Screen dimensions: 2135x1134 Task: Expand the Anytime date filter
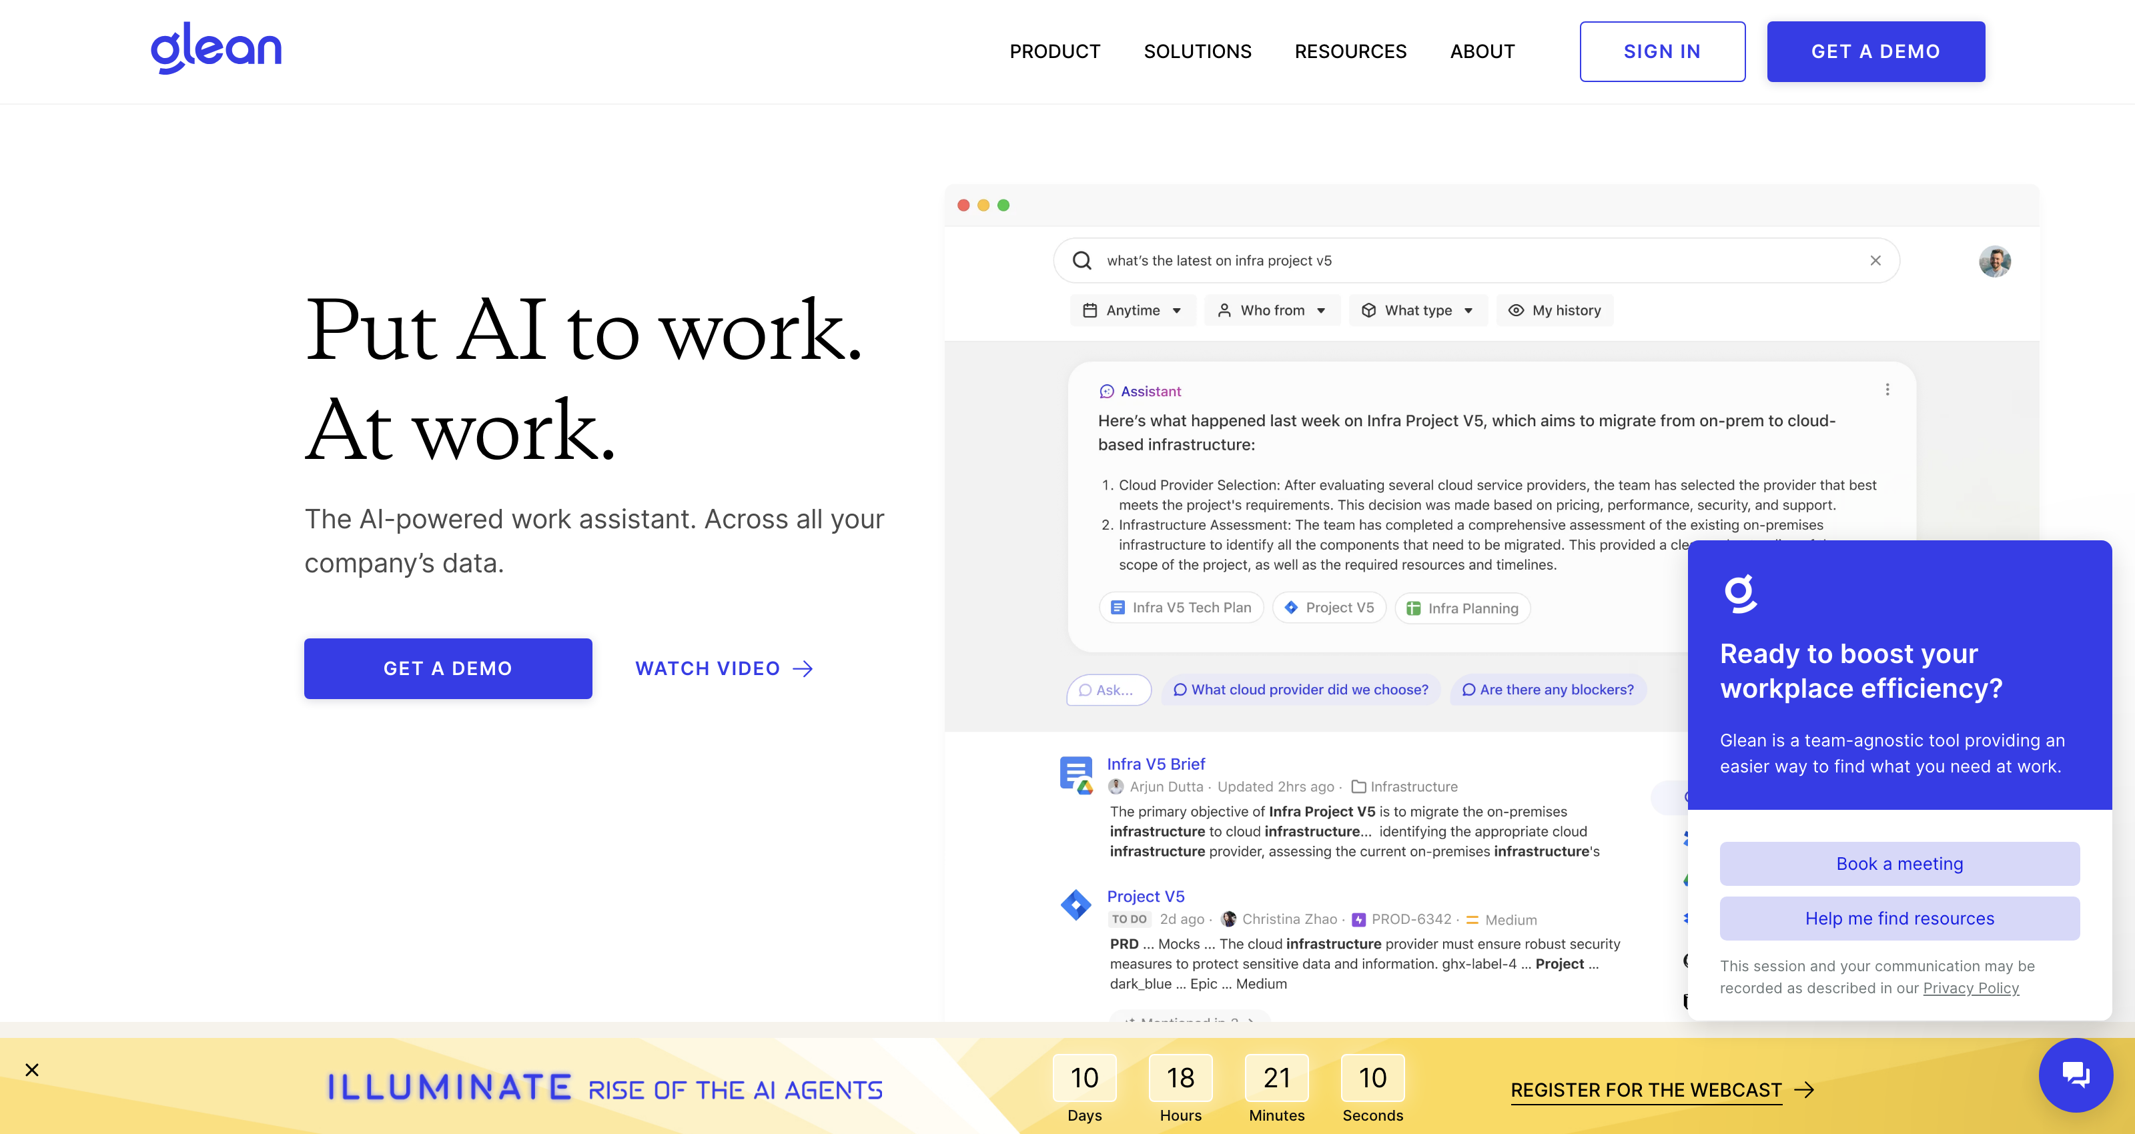pyautogui.click(x=1132, y=310)
